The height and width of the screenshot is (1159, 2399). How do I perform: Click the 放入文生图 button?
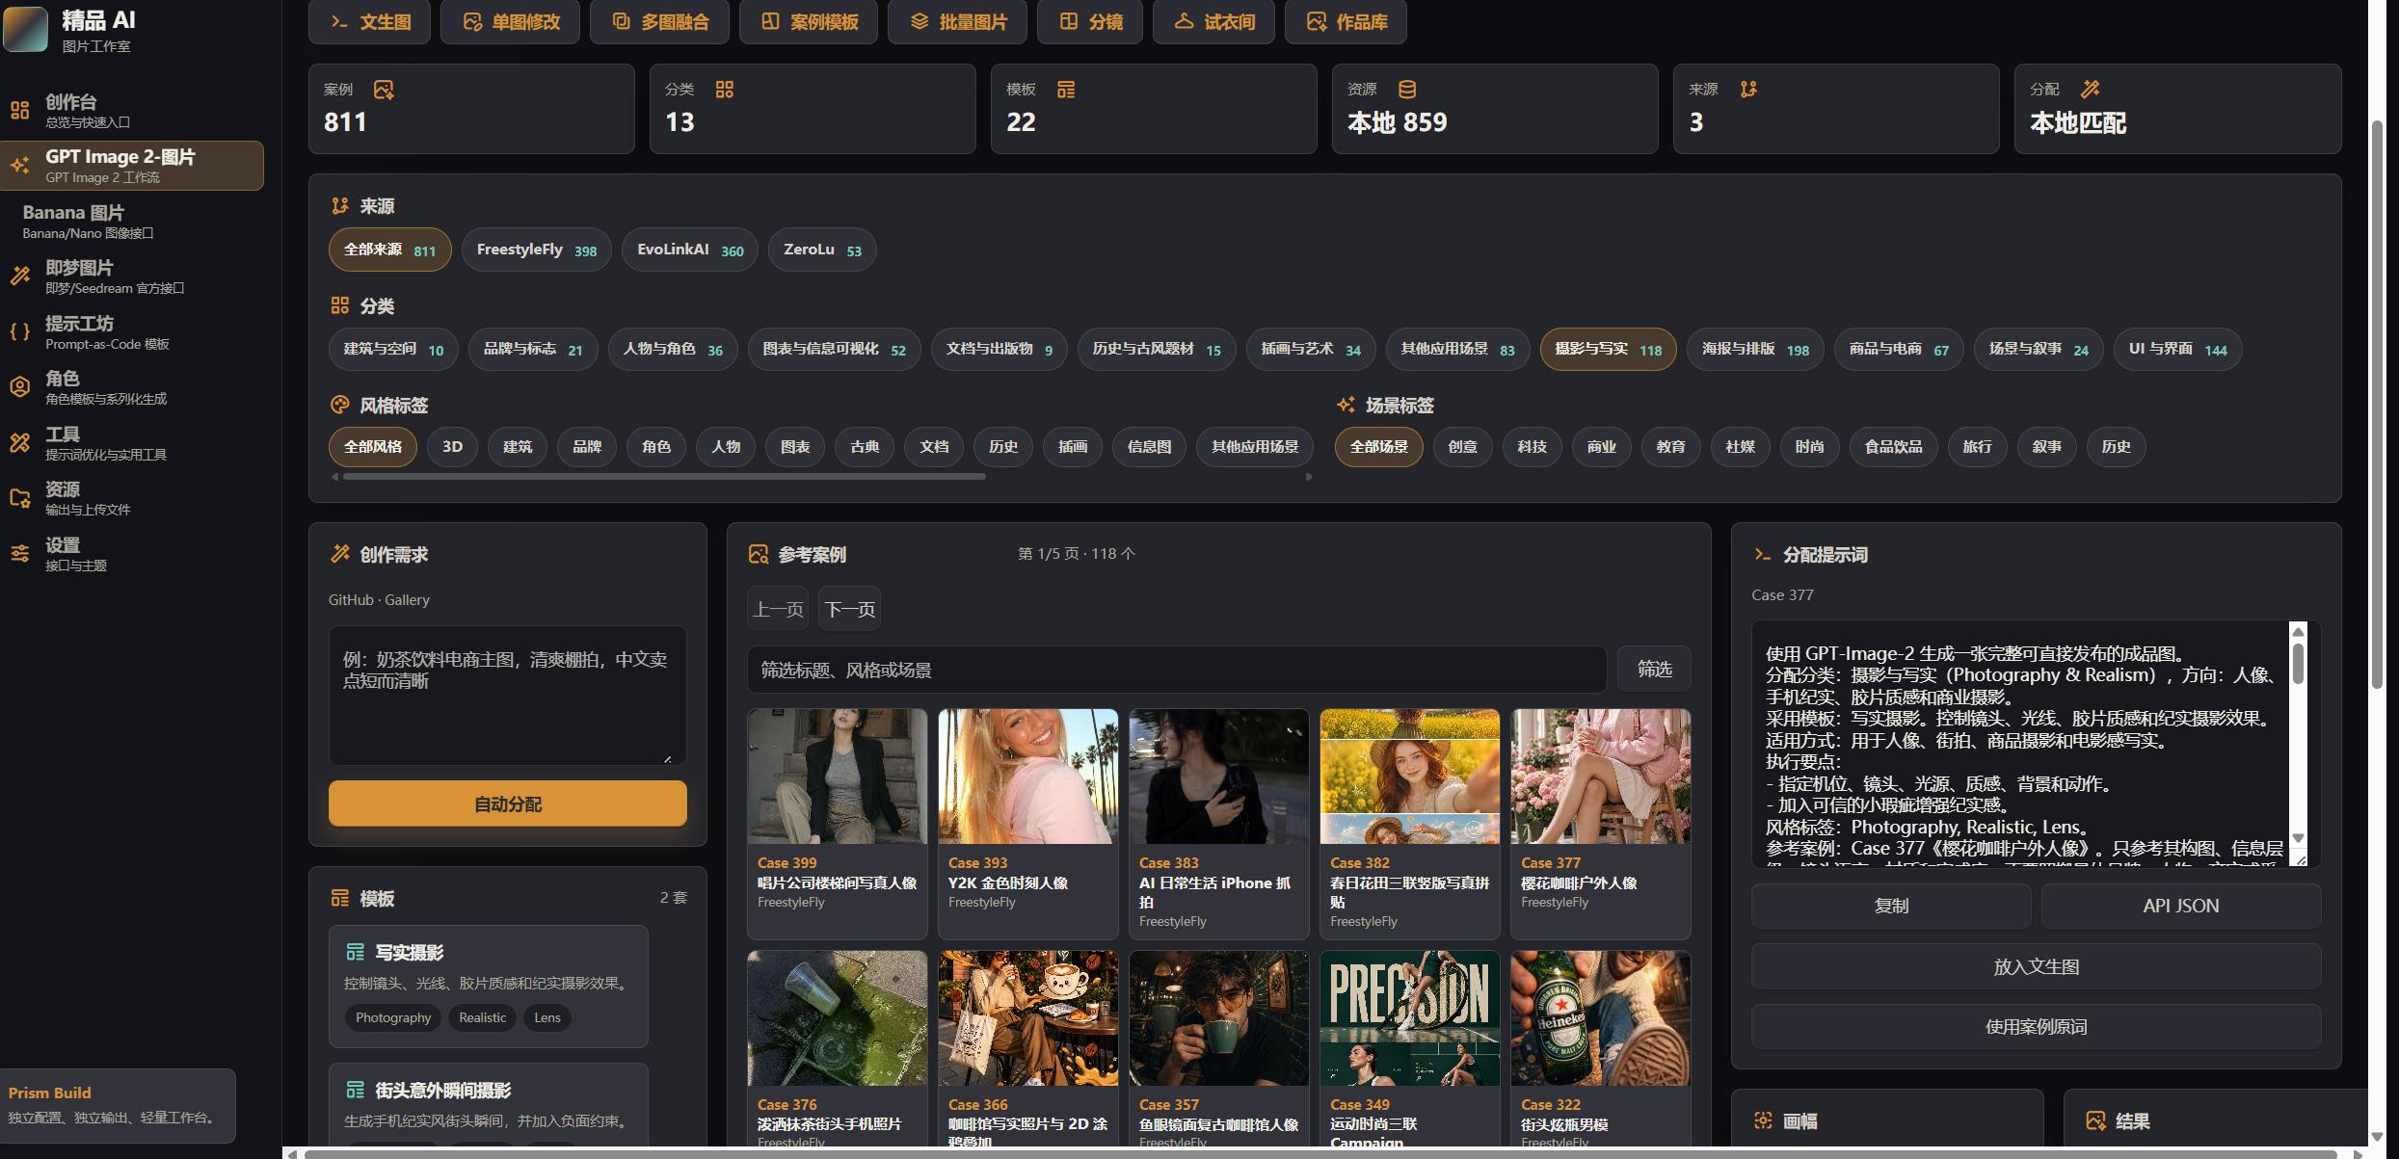tap(2036, 966)
